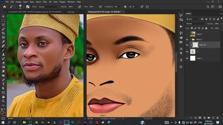The height and width of the screenshot is (125, 223).
Task: Toggle visibility of Group 1
Action: (187, 40)
